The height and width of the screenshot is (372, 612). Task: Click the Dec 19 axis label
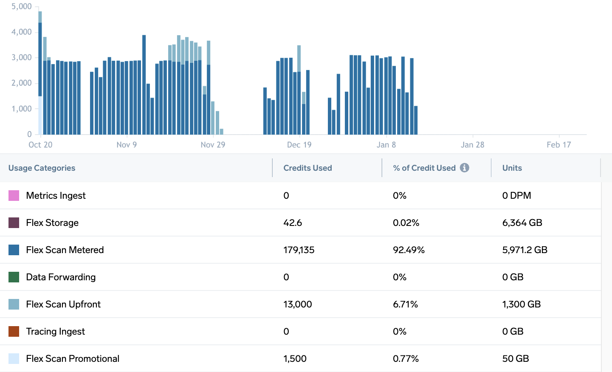pos(299,145)
